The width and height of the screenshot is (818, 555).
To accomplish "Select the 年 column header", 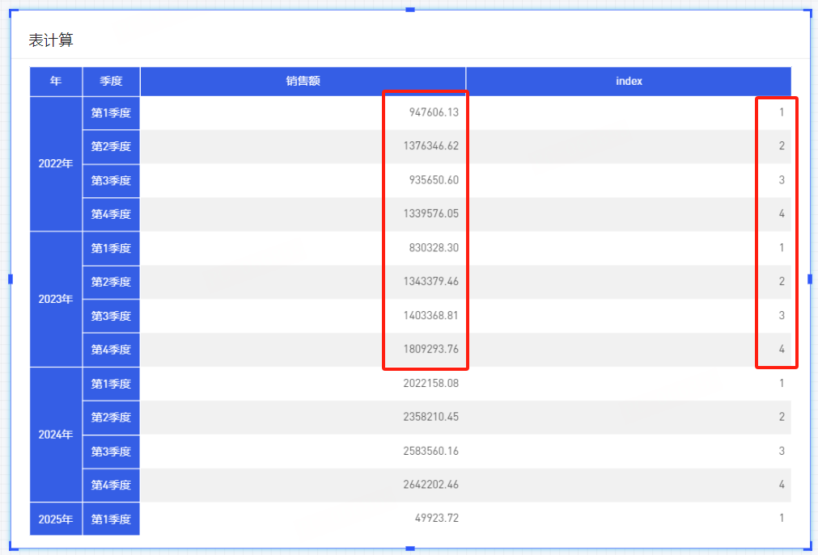I will [56, 81].
